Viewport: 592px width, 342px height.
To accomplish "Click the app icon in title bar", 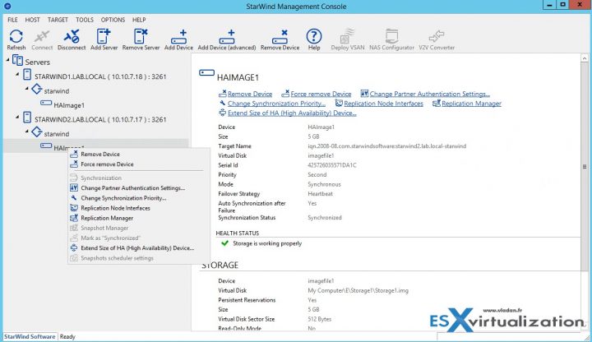I will point(7,6).
